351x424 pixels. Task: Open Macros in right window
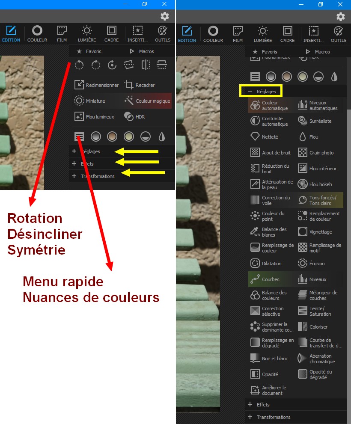tap(318, 52)
